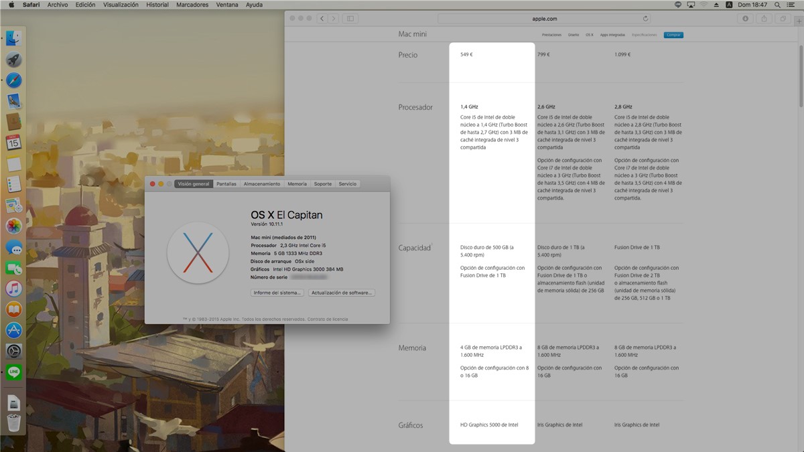The width and height of the screenshot is (804, 452).
Task: Select the Visión general tab
Action: point(194,184)
